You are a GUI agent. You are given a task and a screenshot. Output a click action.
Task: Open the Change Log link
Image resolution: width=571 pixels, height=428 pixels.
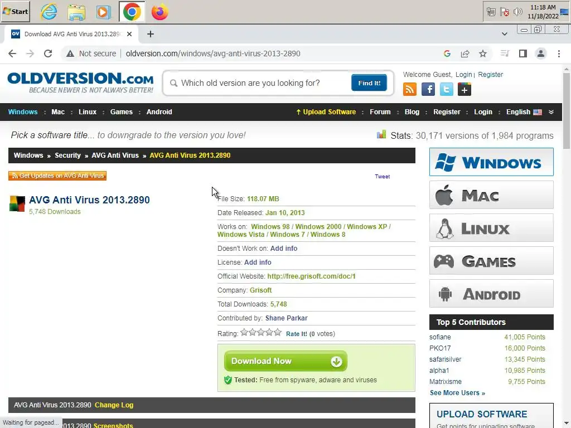tap(114, 405)
